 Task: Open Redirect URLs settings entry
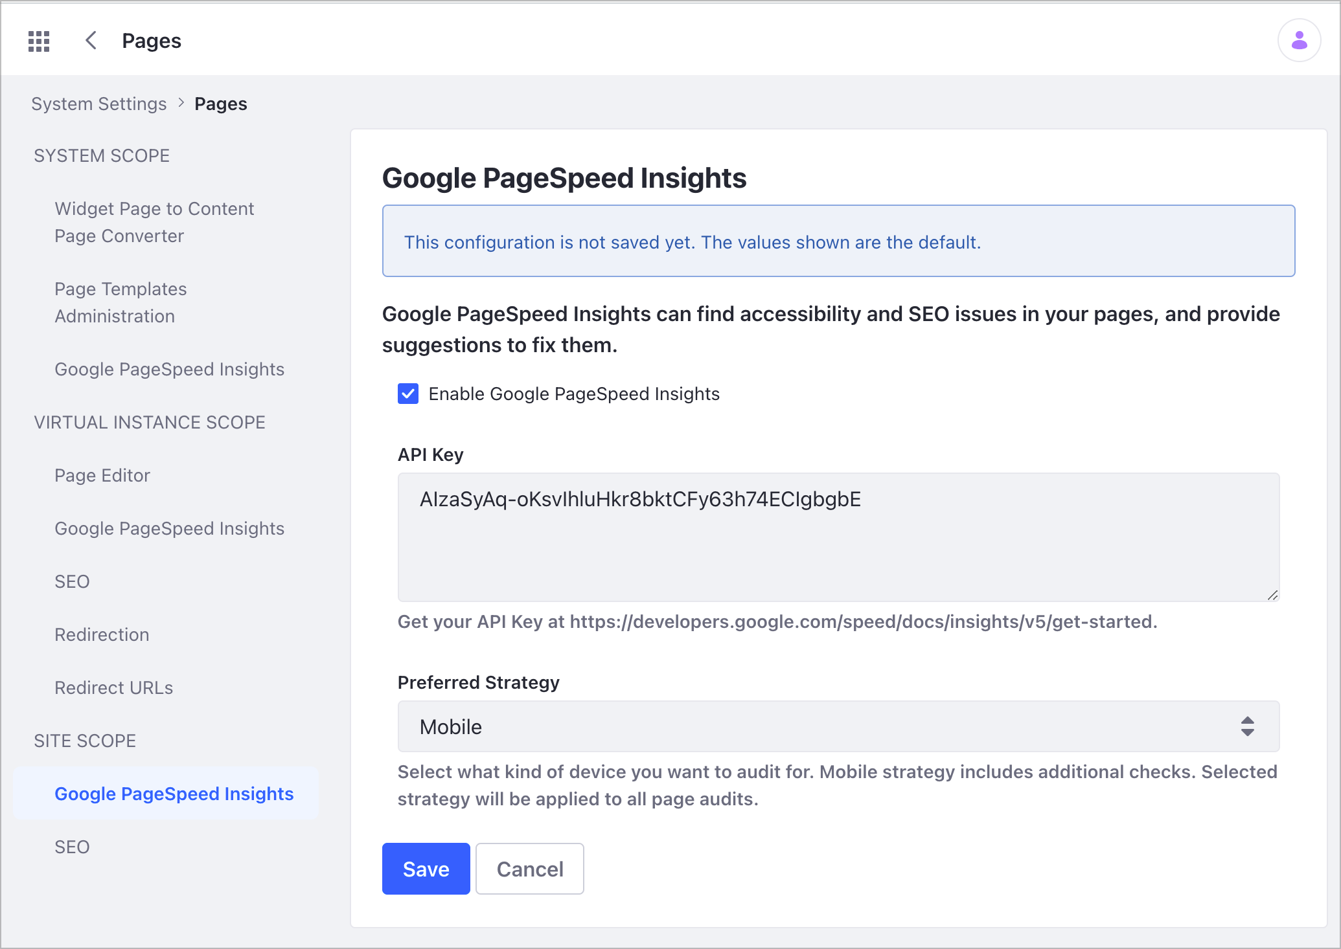[114, 687]
